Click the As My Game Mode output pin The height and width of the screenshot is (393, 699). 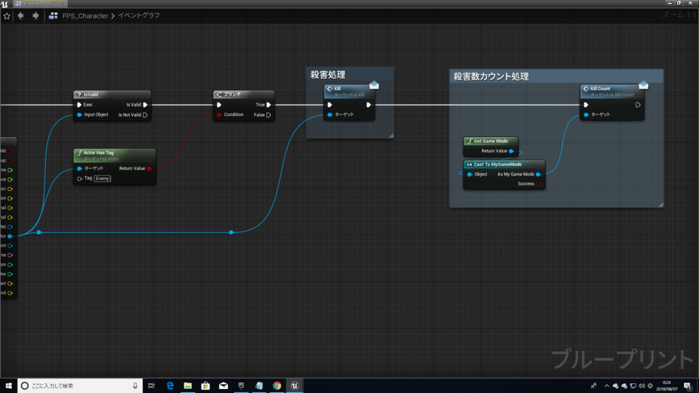pyautogui.click(x=539, y=175)
